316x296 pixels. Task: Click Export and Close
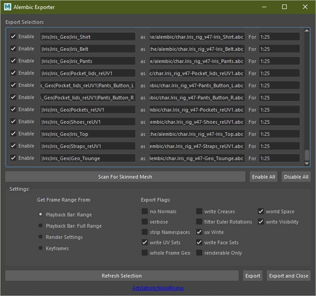pos(288,275)
